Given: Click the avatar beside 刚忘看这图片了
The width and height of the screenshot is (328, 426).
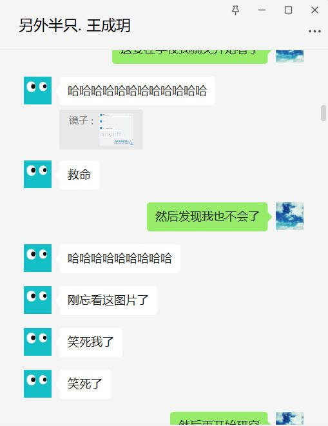Looking at the screenshot, I should (37, 300).
